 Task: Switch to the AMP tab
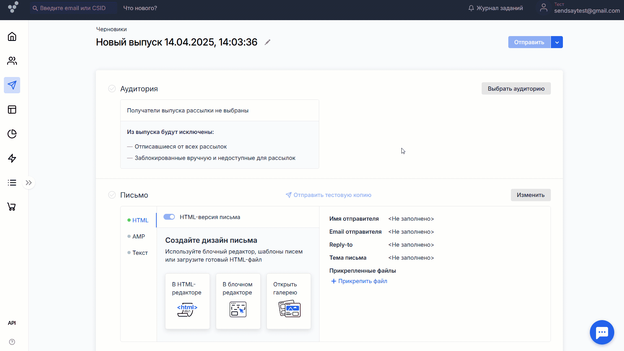138,237
